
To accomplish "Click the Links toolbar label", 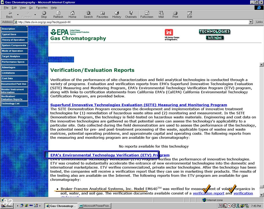I will (259, 22).
